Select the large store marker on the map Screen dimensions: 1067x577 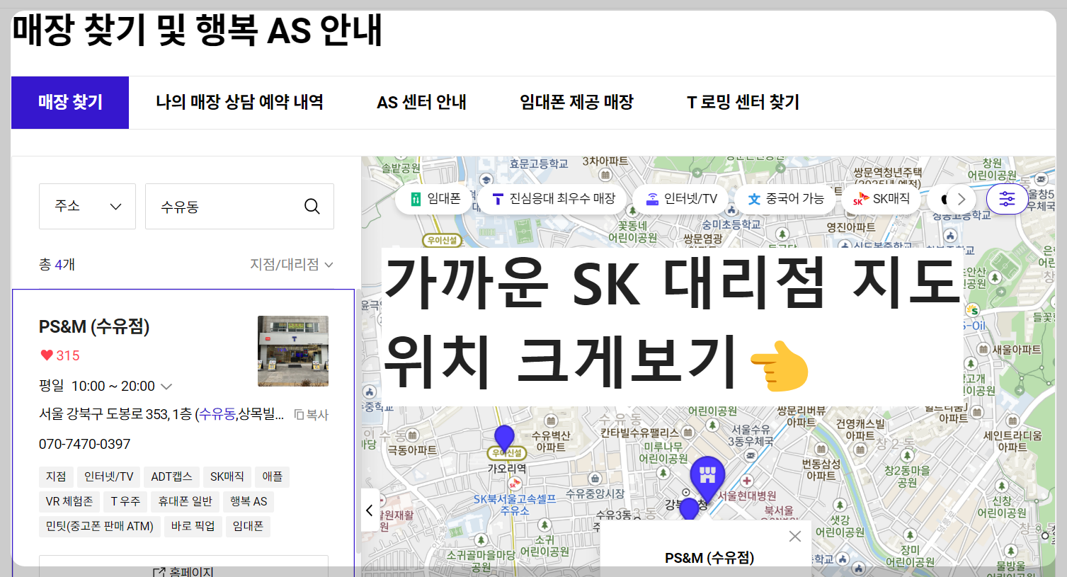[x=707, y=479]
